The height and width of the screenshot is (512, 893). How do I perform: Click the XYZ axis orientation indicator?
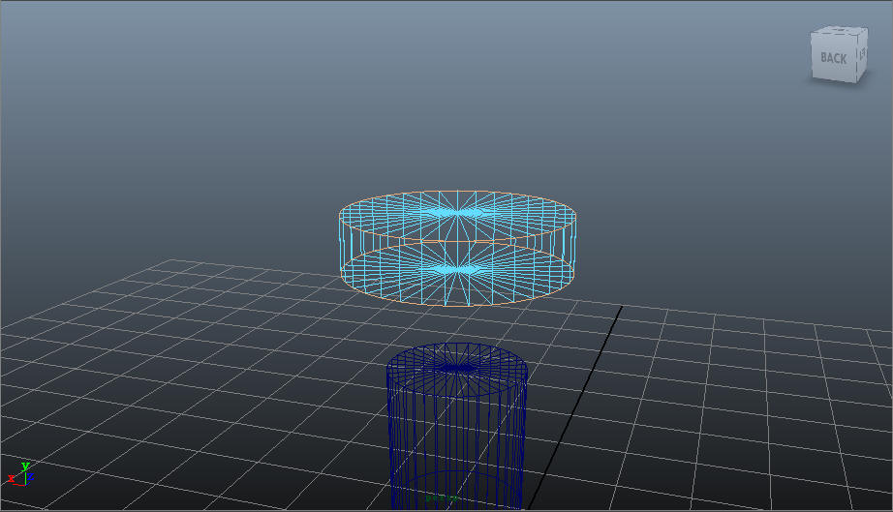click(21, 475)
